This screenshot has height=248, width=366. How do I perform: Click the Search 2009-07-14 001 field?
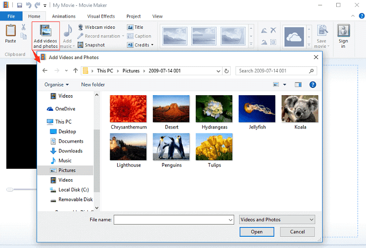click(x=276, y=71)
